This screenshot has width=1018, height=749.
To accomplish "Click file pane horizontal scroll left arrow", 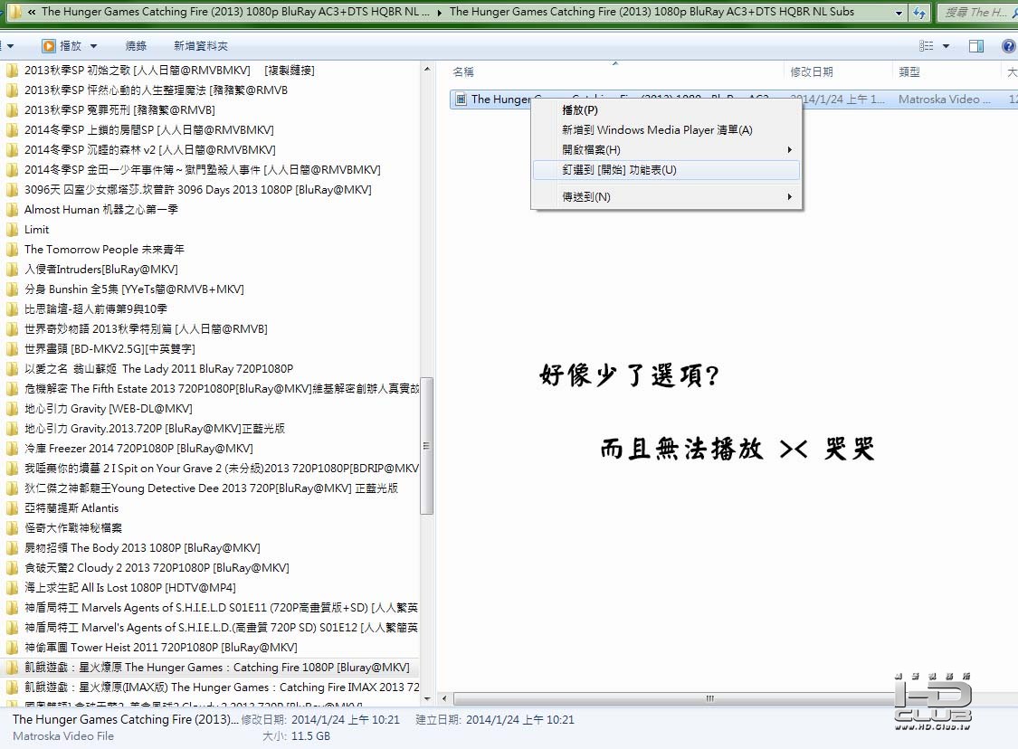I will click(x=444, y=699).
